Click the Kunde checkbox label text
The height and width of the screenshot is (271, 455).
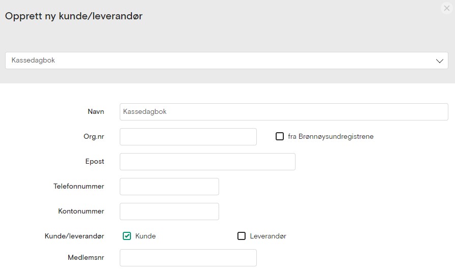146,236
